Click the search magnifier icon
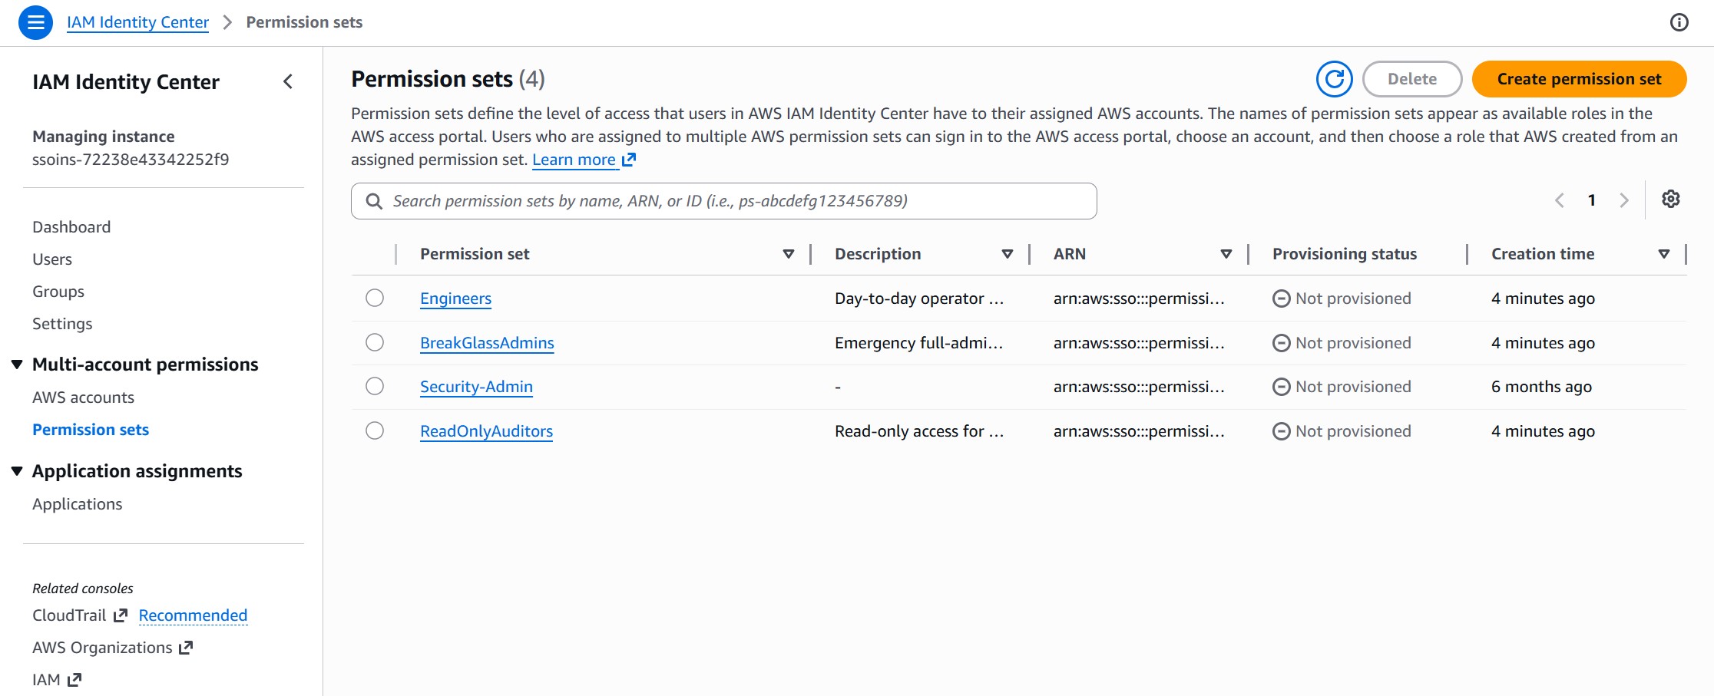This screenshot has width=1714, height=696. [374, 201]
